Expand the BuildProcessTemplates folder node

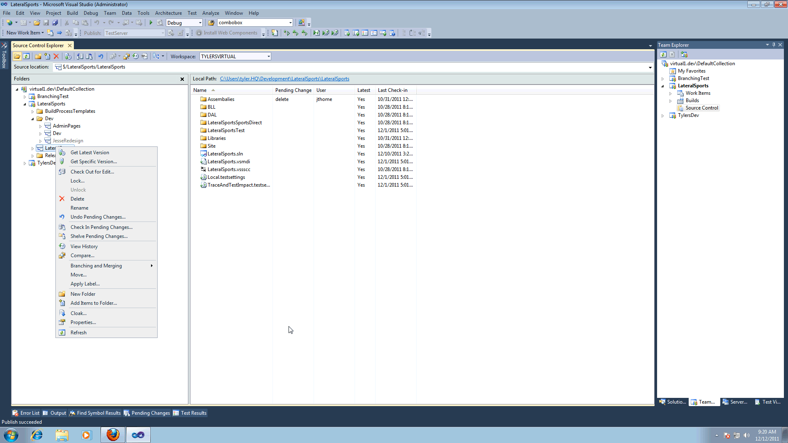point(33,111)
